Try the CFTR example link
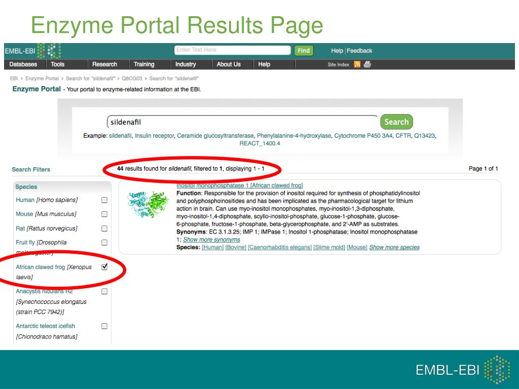 tap(403, 136)
